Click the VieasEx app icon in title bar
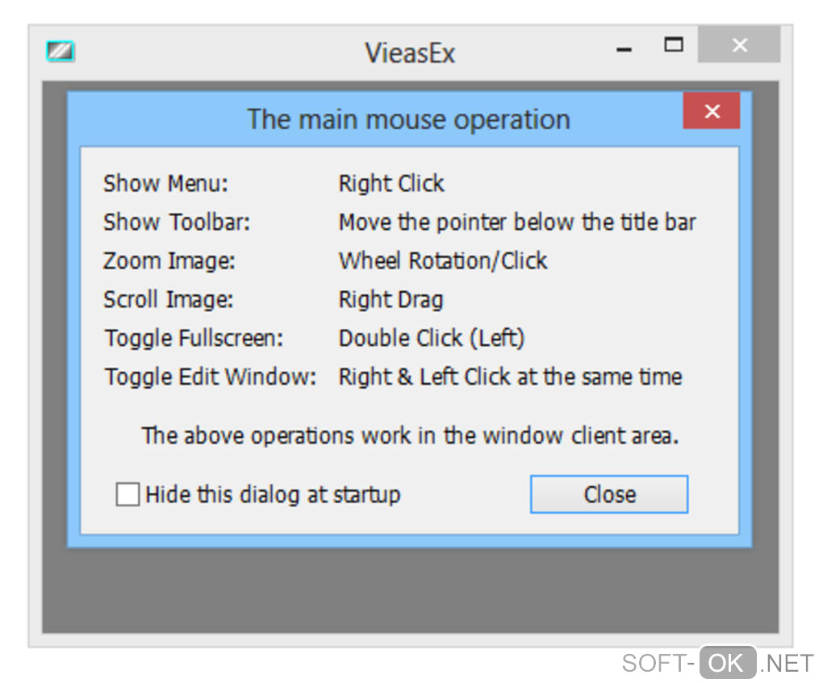Viewport: 823px width, 683px height. point(61,52)
